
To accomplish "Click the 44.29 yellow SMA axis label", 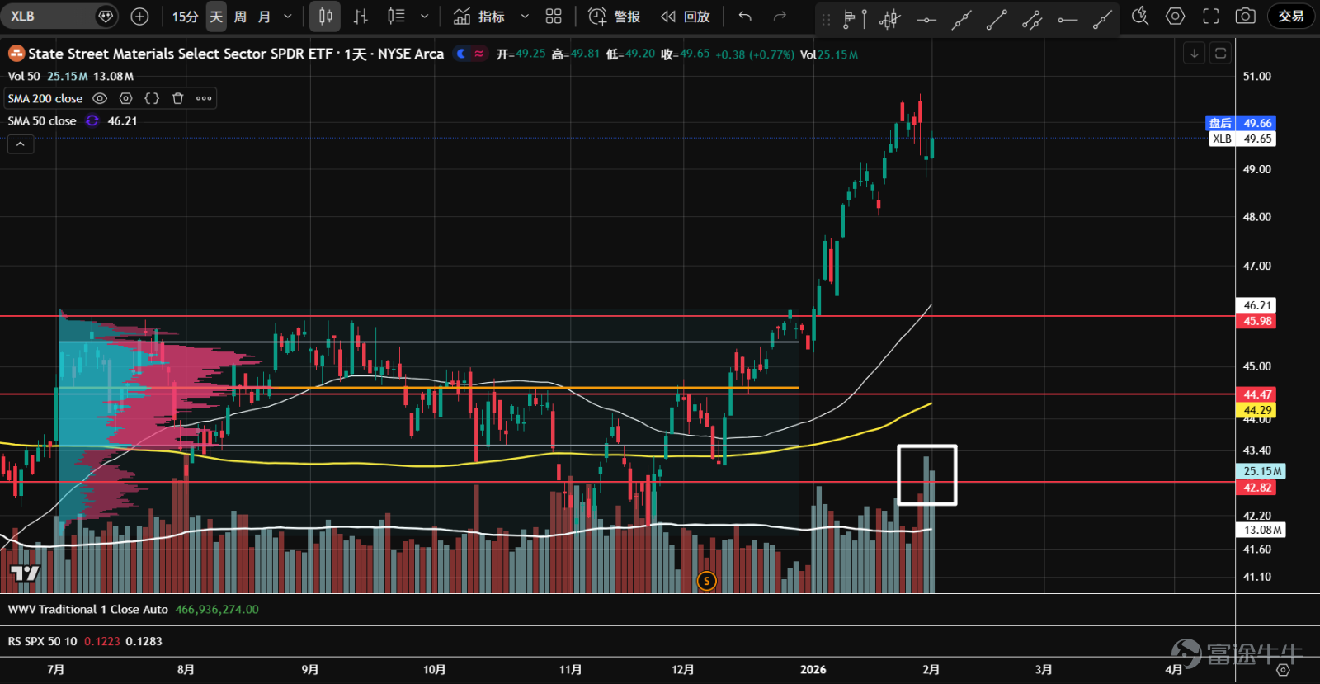I will (x=1256, y=410).
